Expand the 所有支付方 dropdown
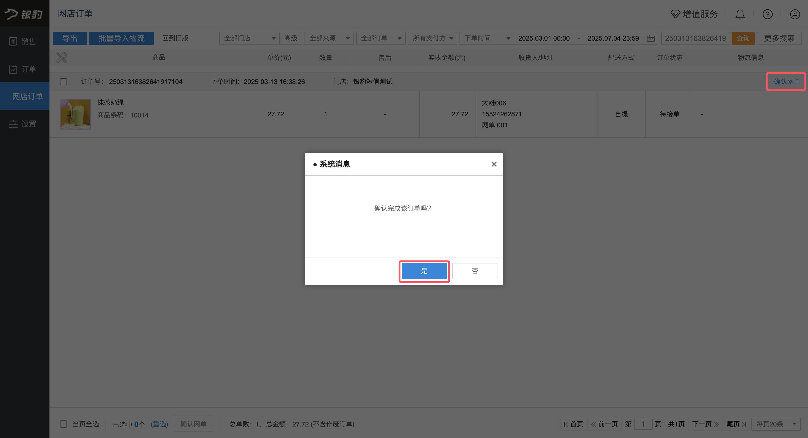Viewport: 808px width, 438px height. [433, 38]
